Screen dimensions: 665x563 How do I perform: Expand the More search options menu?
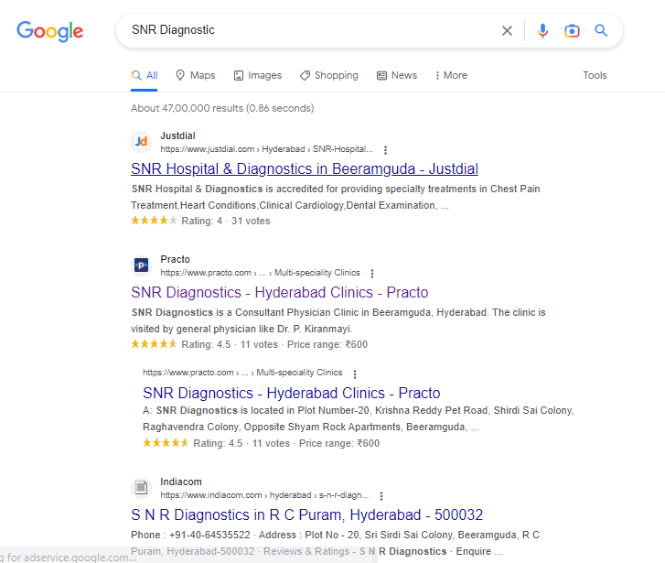click(451, 75)
